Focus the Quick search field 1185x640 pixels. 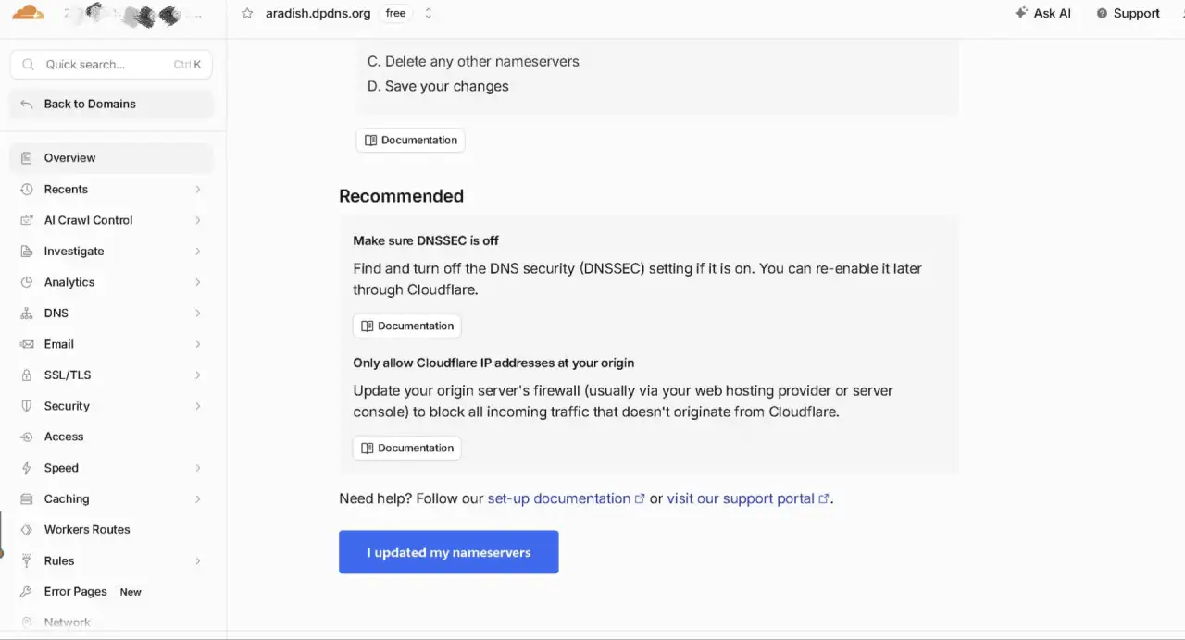coord(111,65)
